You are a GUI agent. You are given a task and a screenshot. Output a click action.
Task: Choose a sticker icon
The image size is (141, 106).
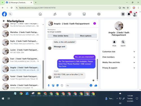tap(58, 85)
